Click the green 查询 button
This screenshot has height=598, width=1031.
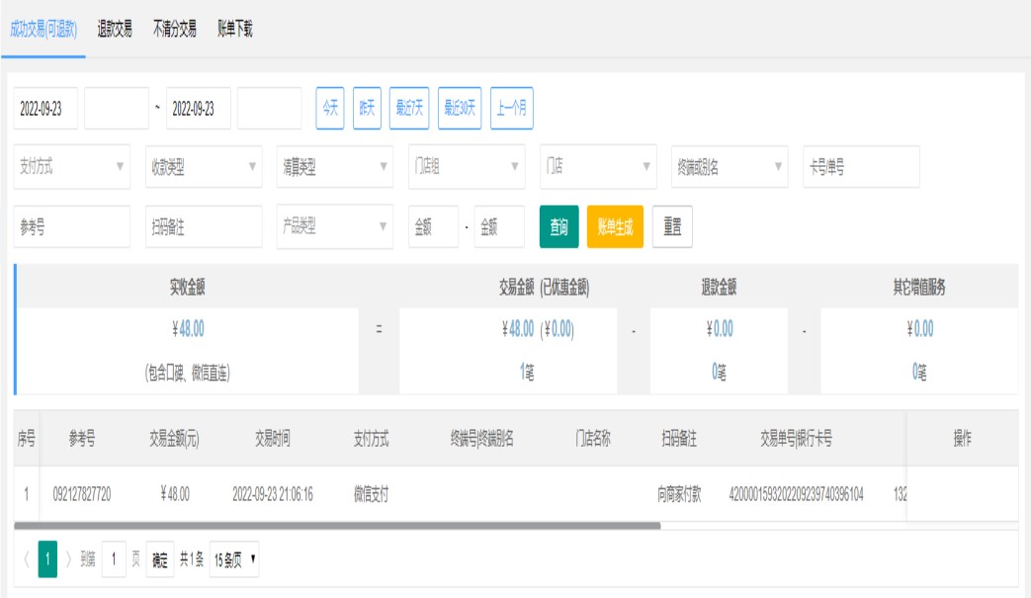558,227
